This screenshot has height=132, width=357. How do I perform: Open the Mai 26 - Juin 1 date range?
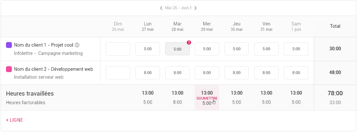(x=178, y=8)
